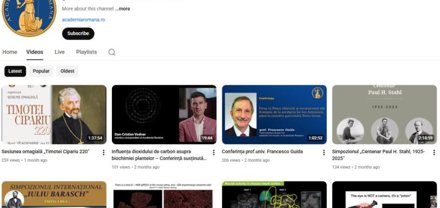Click the 19:44 duration badge
Image resolution: width=440 pixels, height=208 pixels.
(207, 138)
